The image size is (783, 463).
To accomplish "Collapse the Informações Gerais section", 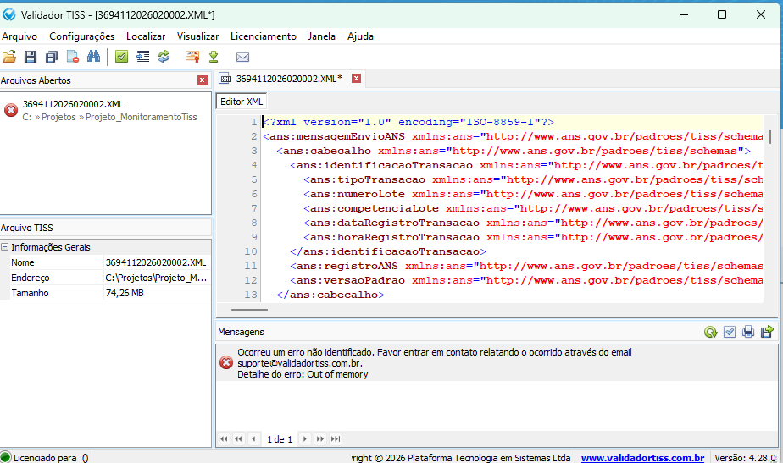I will point(5,247).
